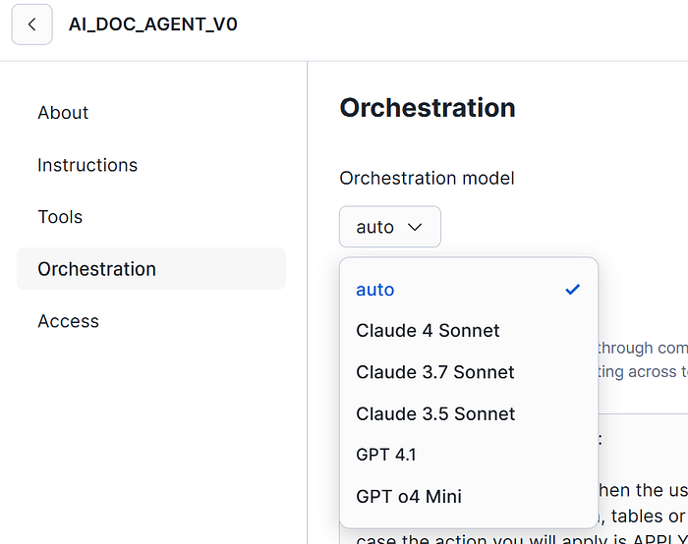
Task: Pick Claude 3.5 Sonnet model
Action: coord(469,413)
